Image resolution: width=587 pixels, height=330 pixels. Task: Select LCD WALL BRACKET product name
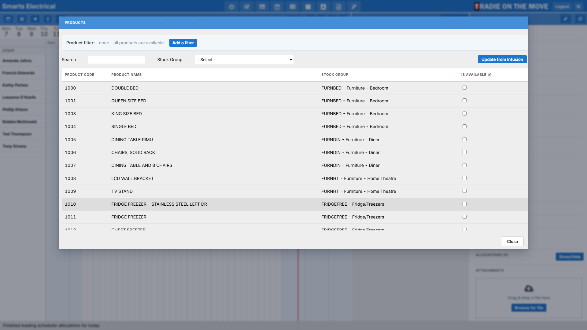[132, 178]
